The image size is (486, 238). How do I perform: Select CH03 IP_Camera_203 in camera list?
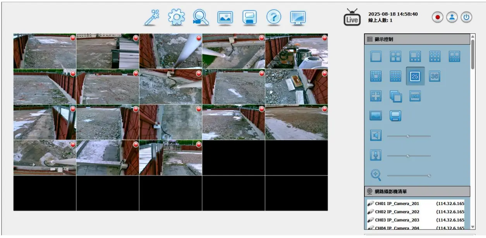pyautogui.click(x=397, y=220)
